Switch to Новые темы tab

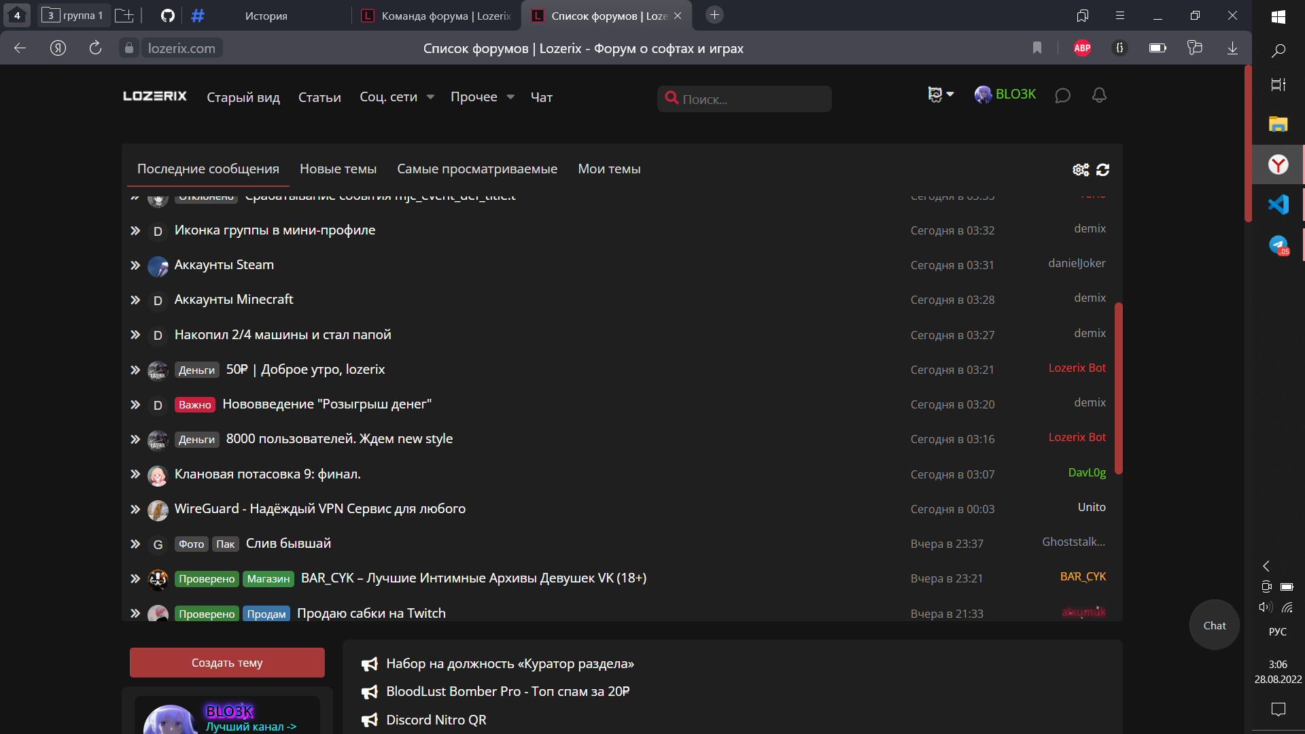coord(338,169)
